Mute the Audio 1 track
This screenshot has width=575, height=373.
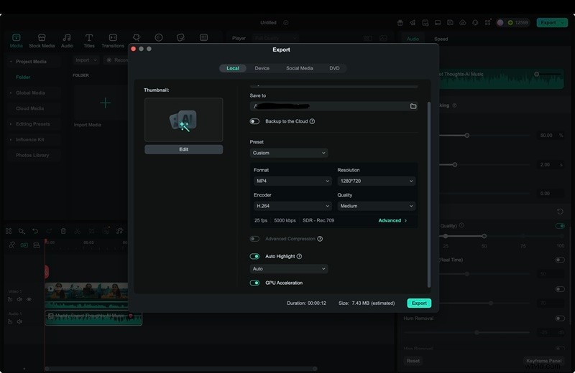19,321
